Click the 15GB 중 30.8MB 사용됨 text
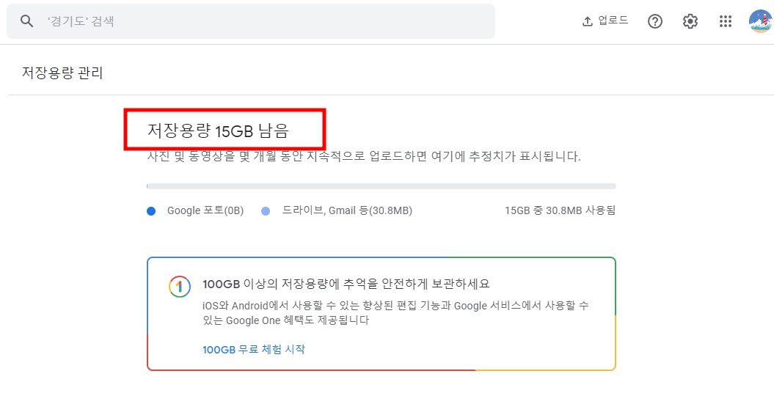The height and width of the screenshot is (404, 774). point(561,210)
